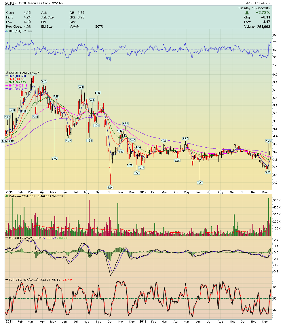Click the 4.37 June low label
Viewport: 285px width, 324px height.
[68, 141]
